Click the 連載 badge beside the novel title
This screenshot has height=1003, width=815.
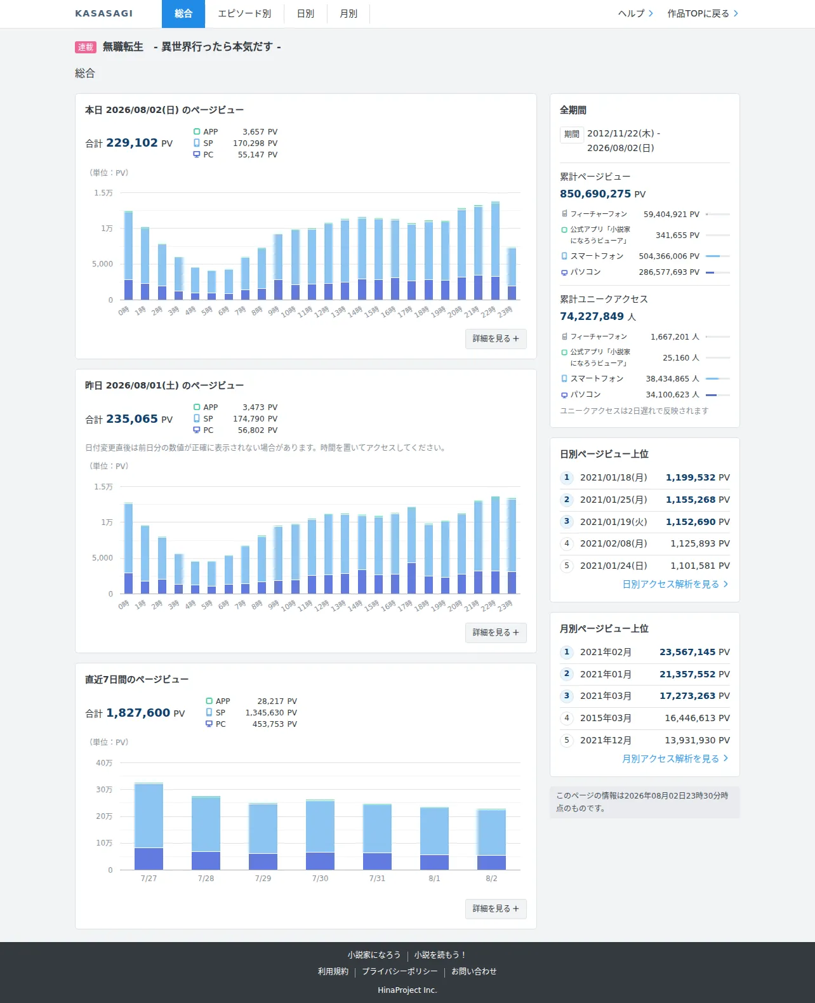point(86,47)
